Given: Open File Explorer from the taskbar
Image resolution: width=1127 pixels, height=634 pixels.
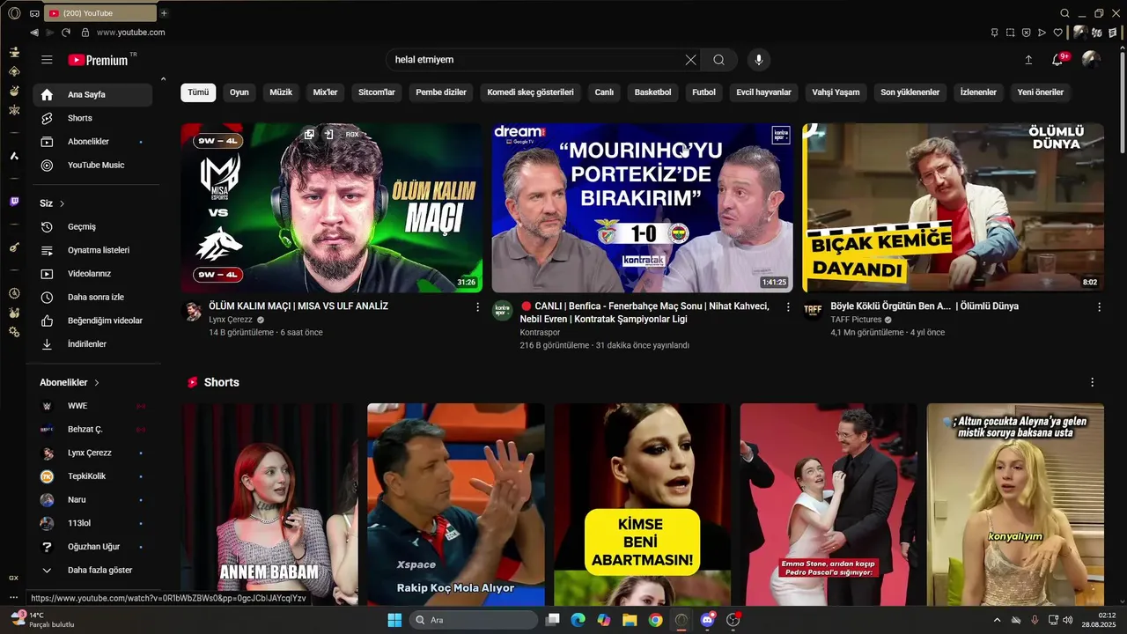Looking at the screenshot, I should pyautogui.click(x=630, y=620).
